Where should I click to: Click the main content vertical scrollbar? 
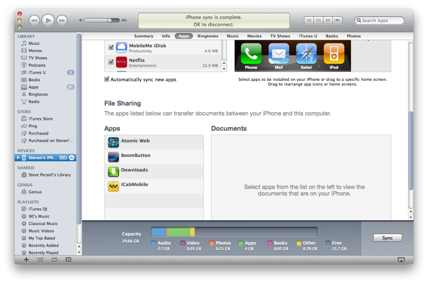[410, 151]
